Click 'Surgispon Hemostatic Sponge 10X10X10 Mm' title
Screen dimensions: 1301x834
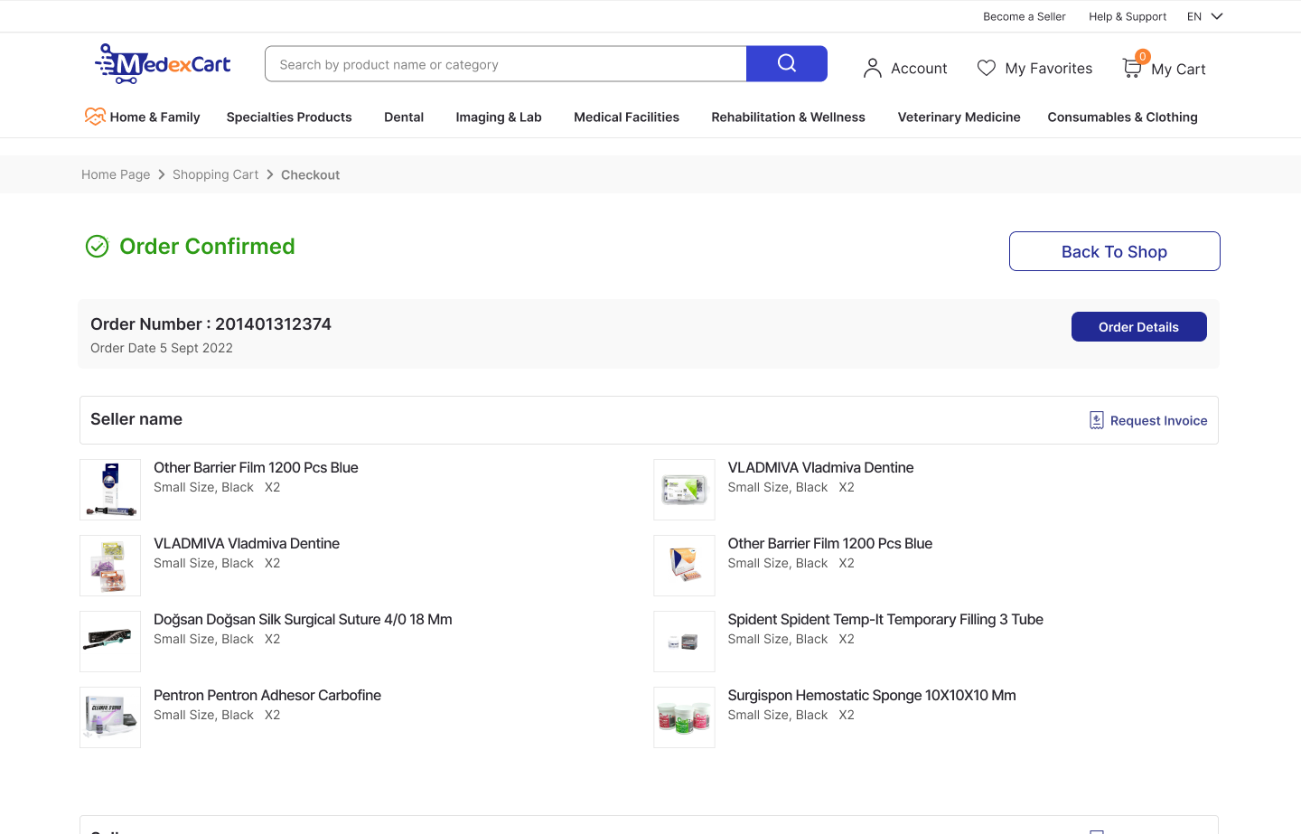872,695
